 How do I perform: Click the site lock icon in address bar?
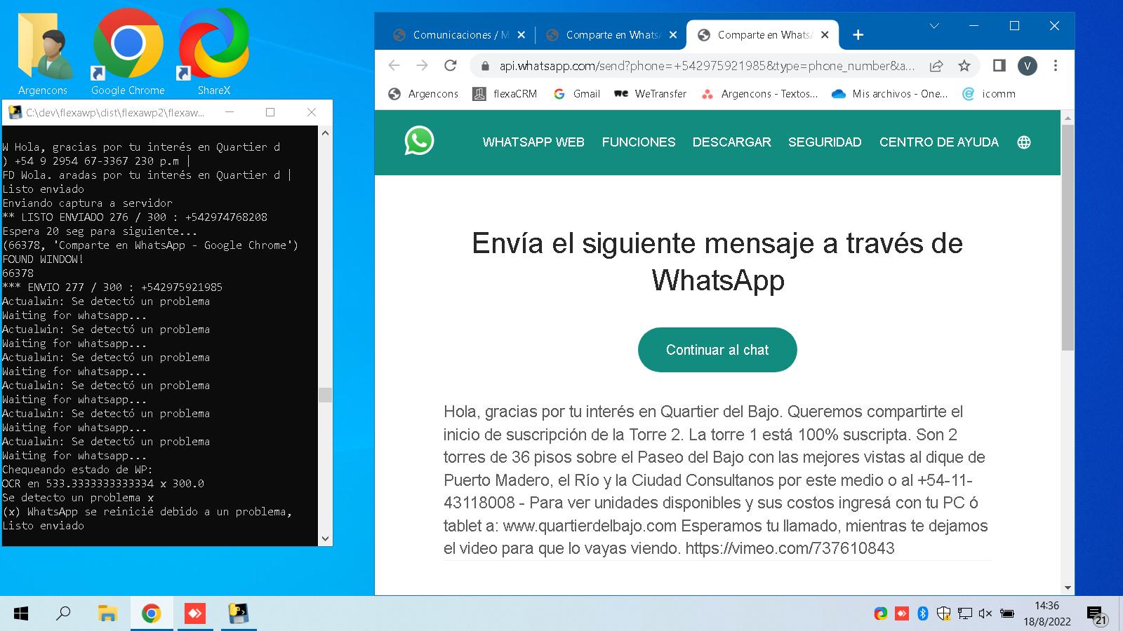point(484,66)
